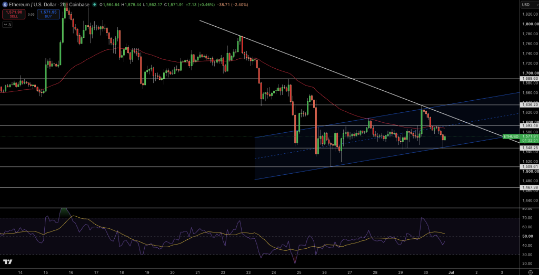This screenshot has width=539, height=275.
Task: Click the current price 1,571.91 axis label
Action: (530, 136)
